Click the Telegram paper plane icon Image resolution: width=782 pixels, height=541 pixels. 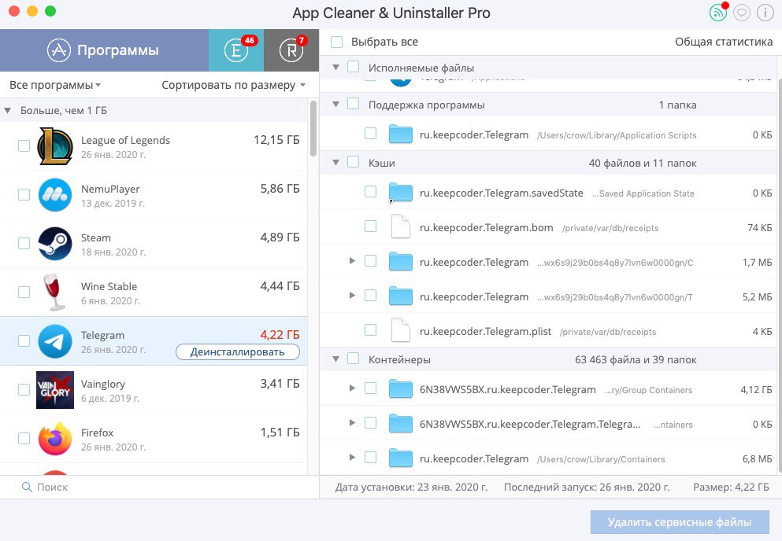pyautogui.click(x=55, y=341)
